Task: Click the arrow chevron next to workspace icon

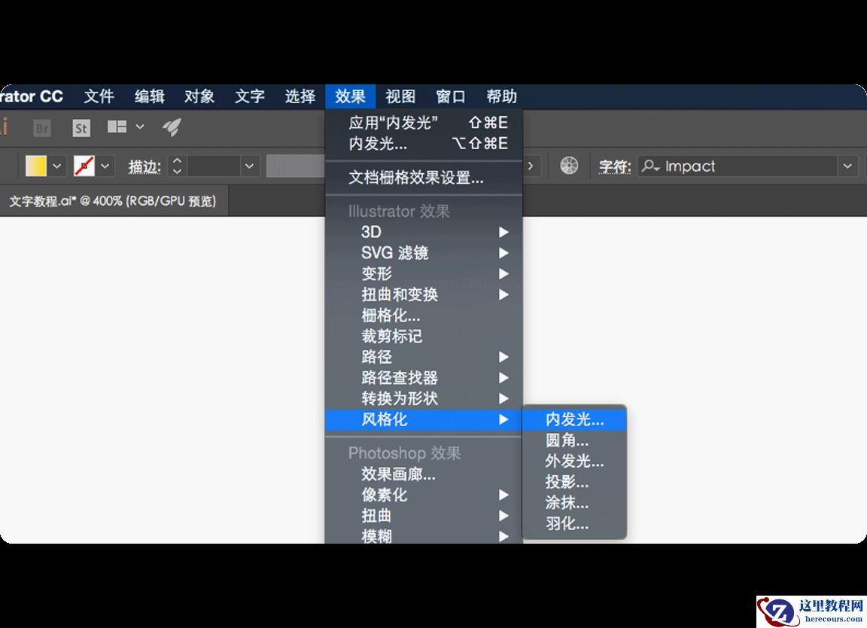Action: pyautogui.click(x=138, y=128)
